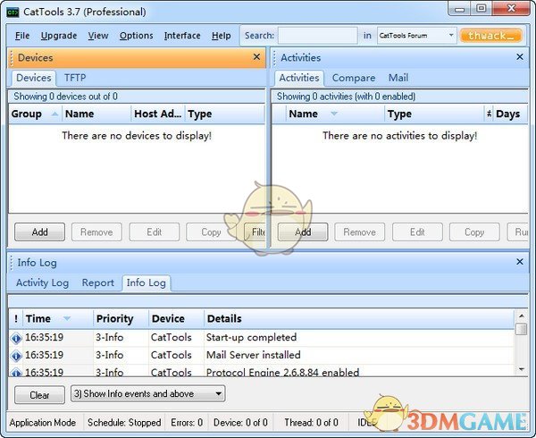Select the Info Log tab

click(146, 283)
